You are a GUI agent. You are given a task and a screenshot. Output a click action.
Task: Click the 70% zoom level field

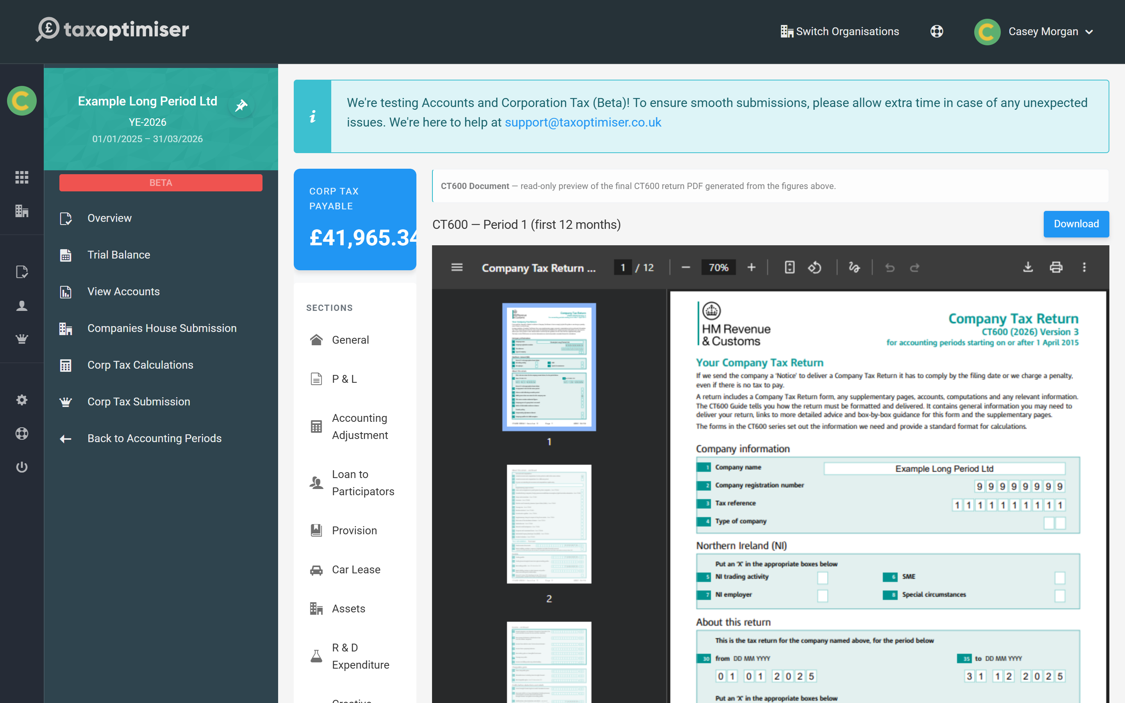[x=718, y=268]
